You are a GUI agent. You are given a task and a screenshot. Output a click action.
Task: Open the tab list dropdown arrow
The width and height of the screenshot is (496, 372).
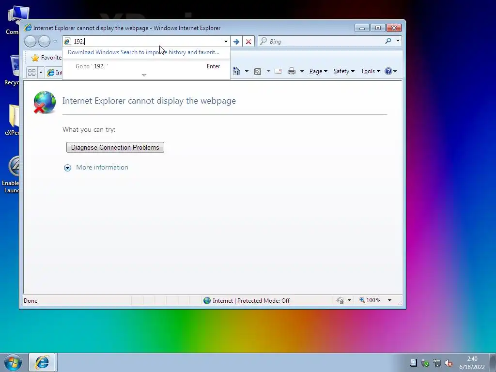pos(41,73)
